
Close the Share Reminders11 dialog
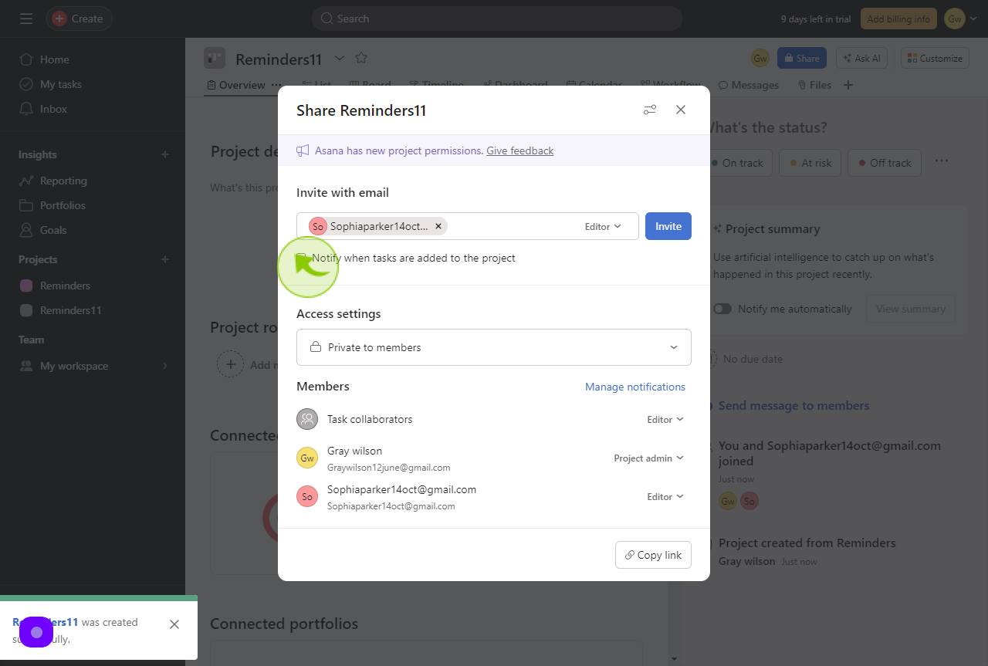pos(681,110)
